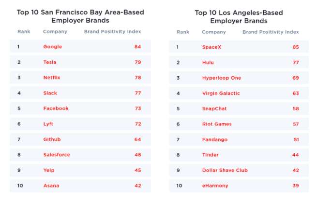The image size is (332, 202).
Task: Open the Virgin Galactic link
Action: click(x=221, y=93)
